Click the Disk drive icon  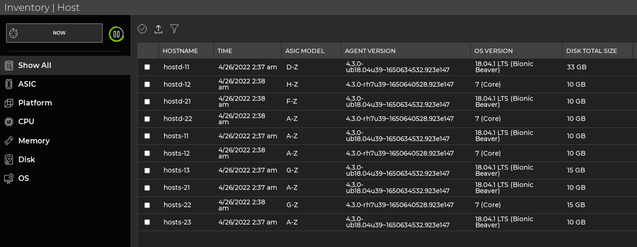click(x=8, y=160)
